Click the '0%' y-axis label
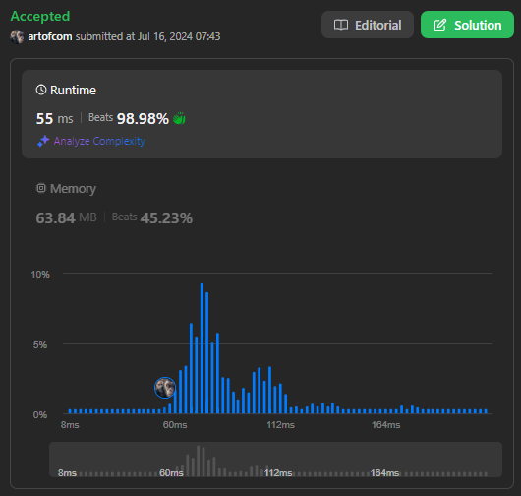The image size is (521, 496). (40, 415)
